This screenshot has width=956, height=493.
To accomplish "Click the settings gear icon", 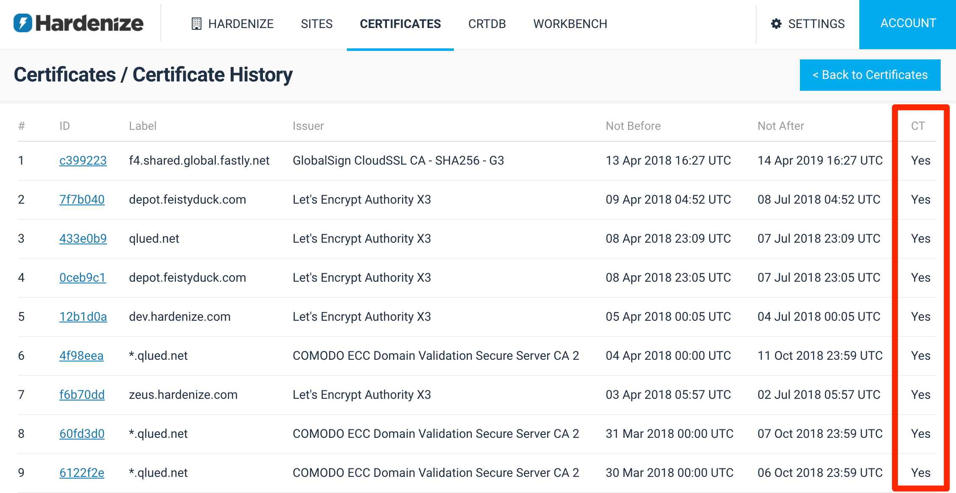I will [x=776, y=24].
